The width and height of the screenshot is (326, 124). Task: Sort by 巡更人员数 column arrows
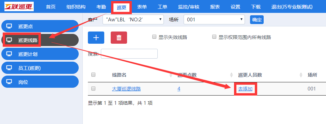coord(301,75)
